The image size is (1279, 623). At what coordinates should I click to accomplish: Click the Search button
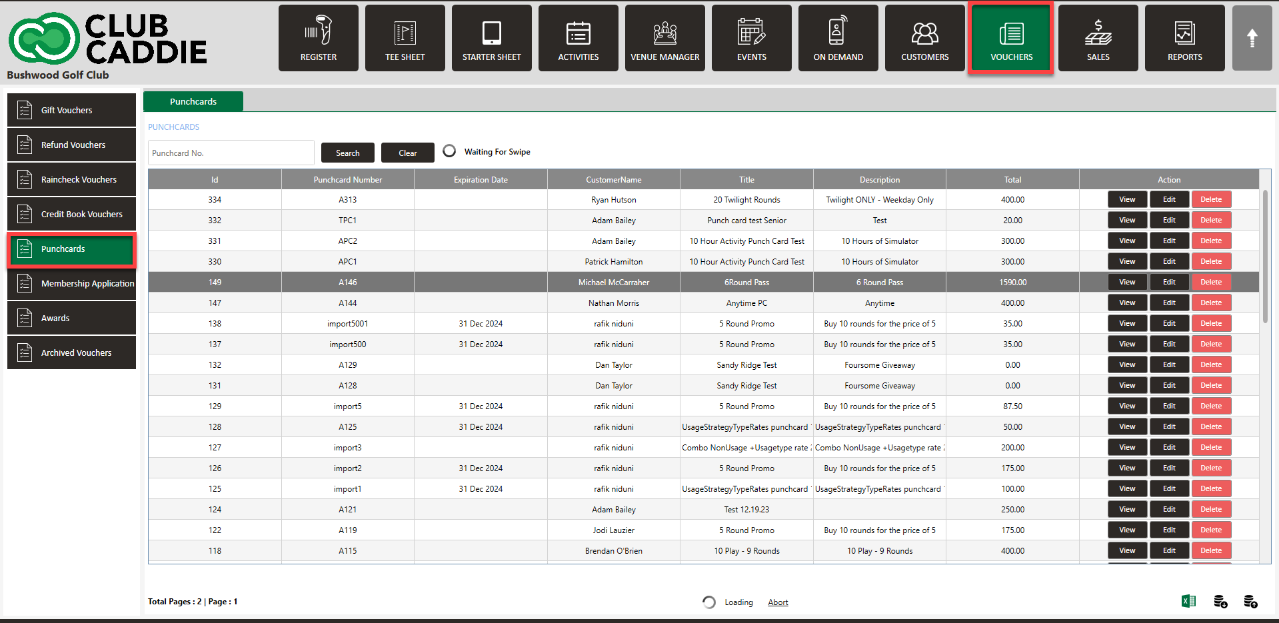point(347,153)
